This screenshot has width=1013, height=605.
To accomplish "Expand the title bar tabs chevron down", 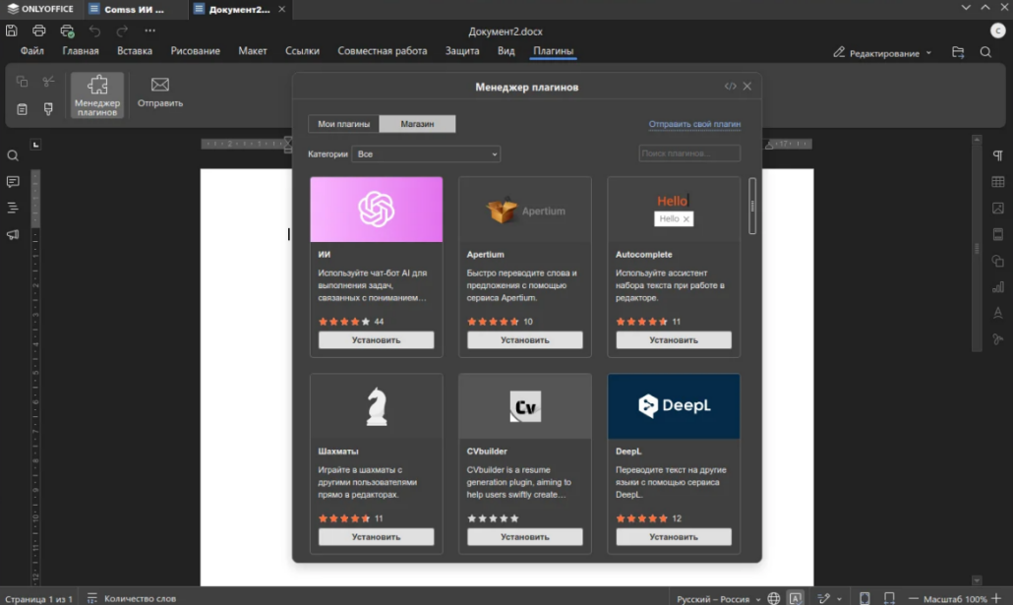I will coord(965,8).
